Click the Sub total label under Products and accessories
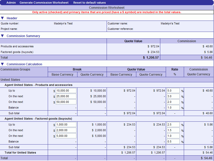 14,113
